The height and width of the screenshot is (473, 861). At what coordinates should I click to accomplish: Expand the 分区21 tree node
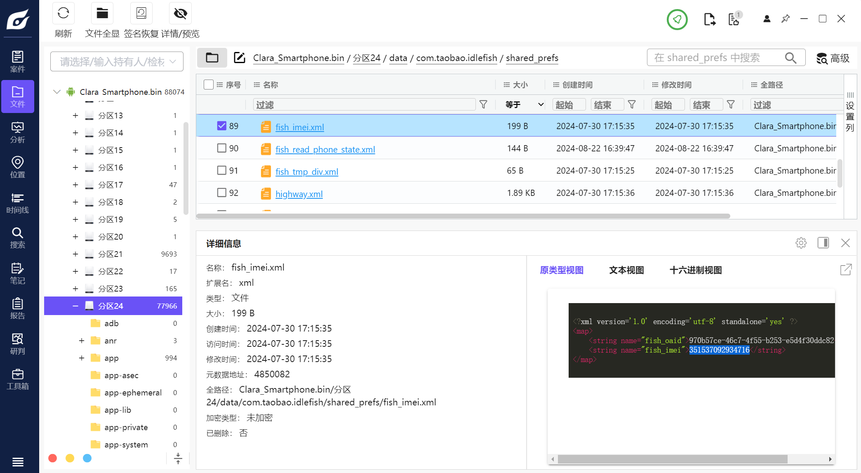(75, 254)
